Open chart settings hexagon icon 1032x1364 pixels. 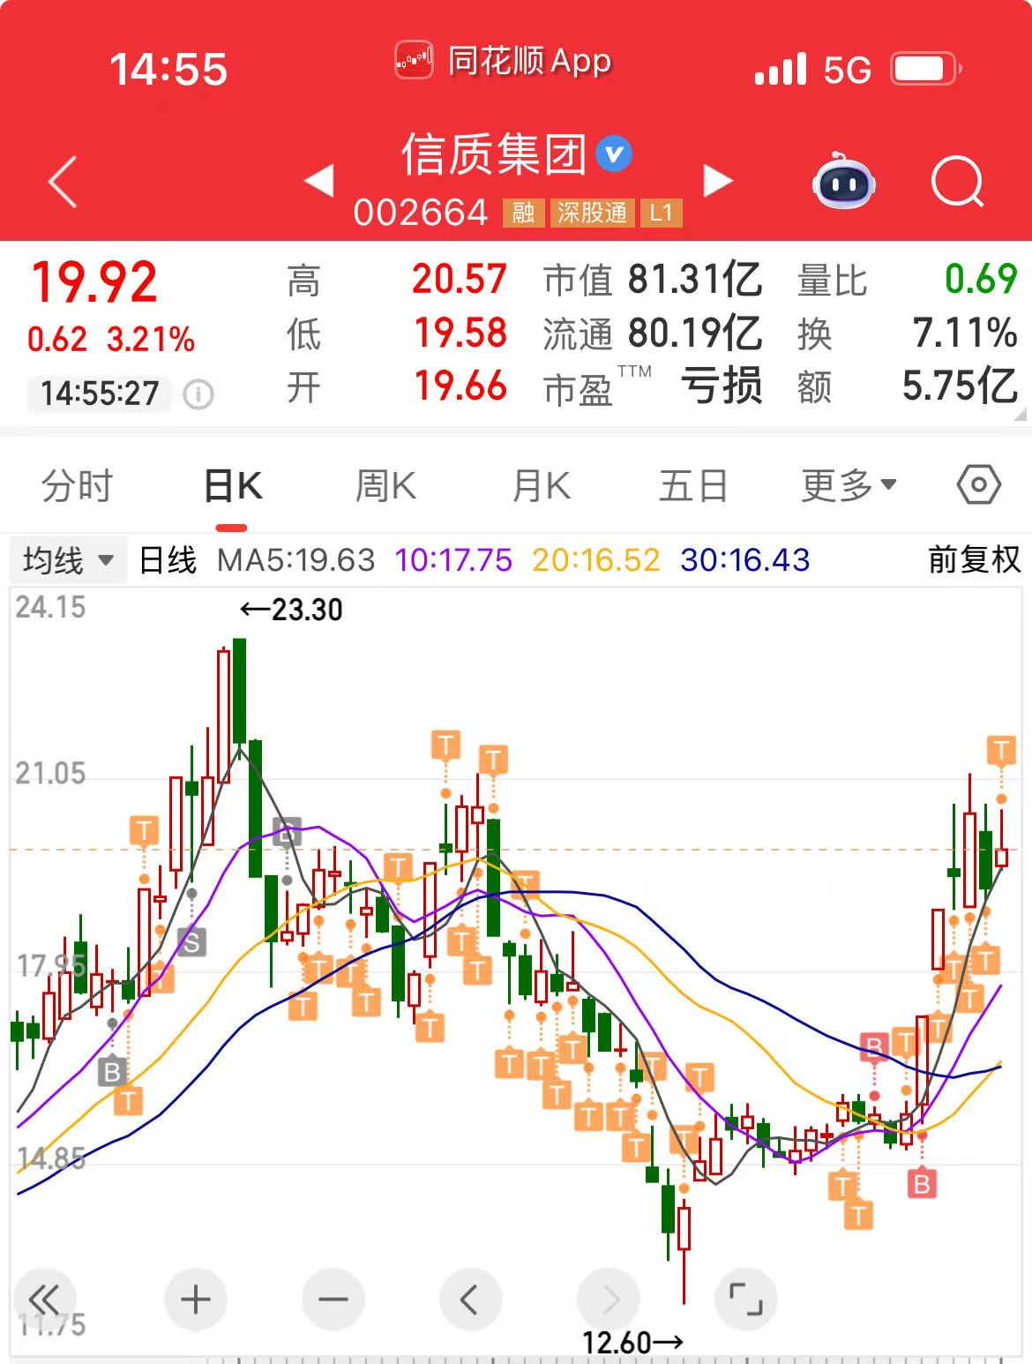978,485
